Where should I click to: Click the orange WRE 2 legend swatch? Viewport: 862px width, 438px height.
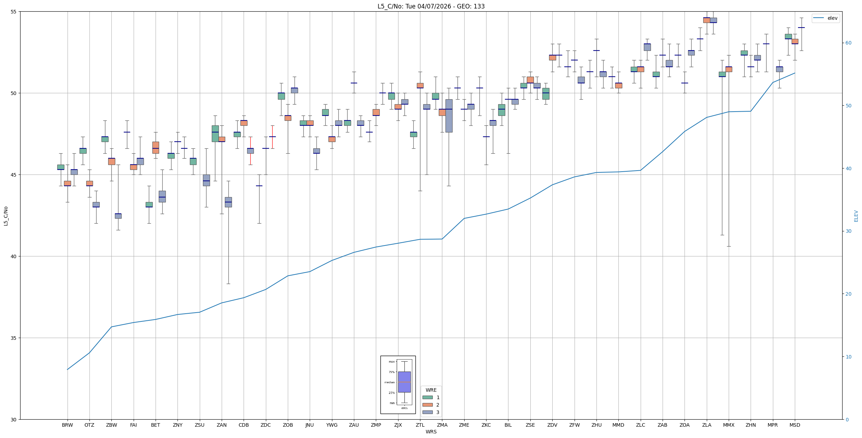(427, 405)
